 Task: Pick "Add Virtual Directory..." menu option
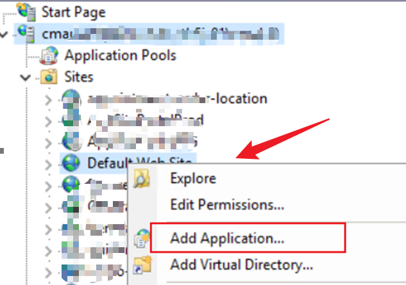click(x=241, y=263)
